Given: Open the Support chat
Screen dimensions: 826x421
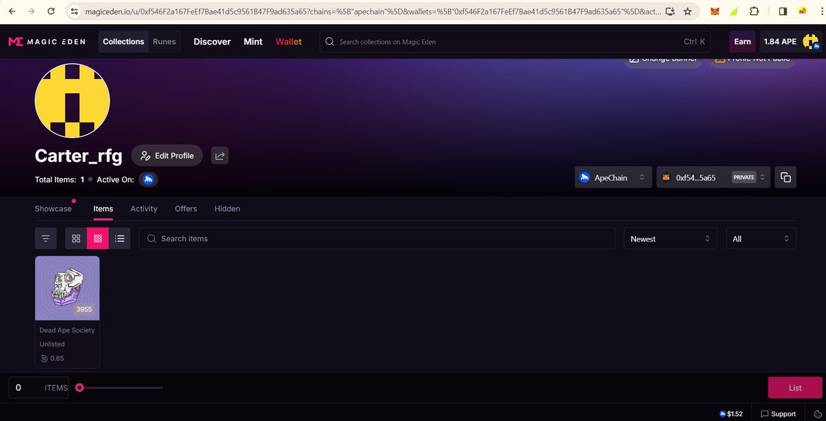Looking at the screenshot, I should (778, 414).
